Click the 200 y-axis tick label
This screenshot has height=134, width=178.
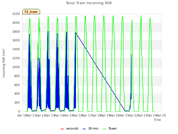[17, 103]
